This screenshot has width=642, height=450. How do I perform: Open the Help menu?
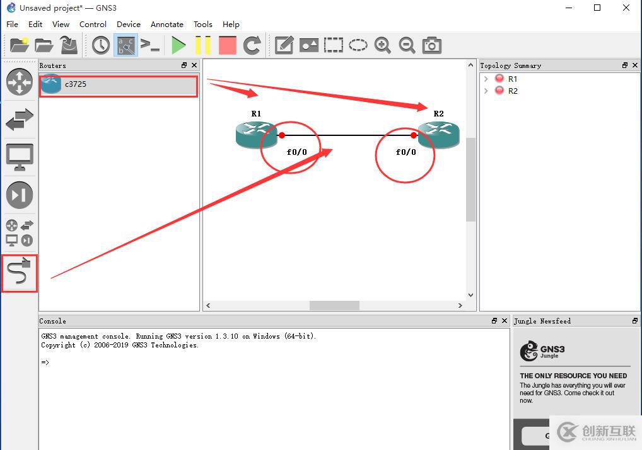pos(231,24)
